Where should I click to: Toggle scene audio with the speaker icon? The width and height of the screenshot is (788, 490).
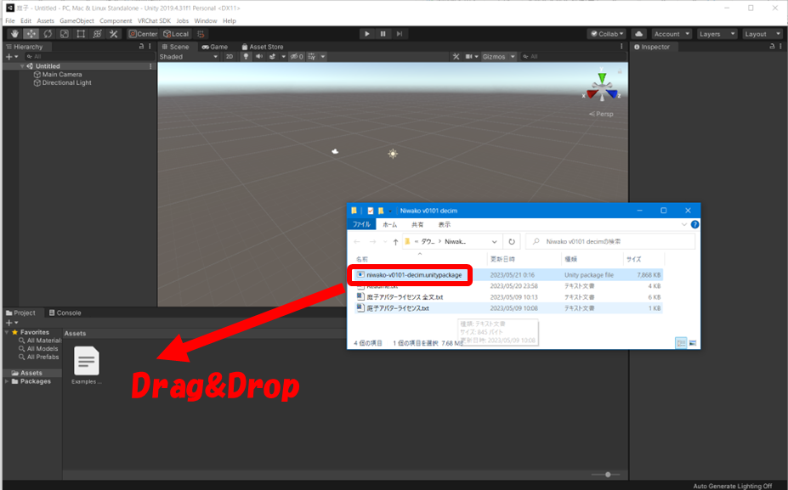[260, 57]
